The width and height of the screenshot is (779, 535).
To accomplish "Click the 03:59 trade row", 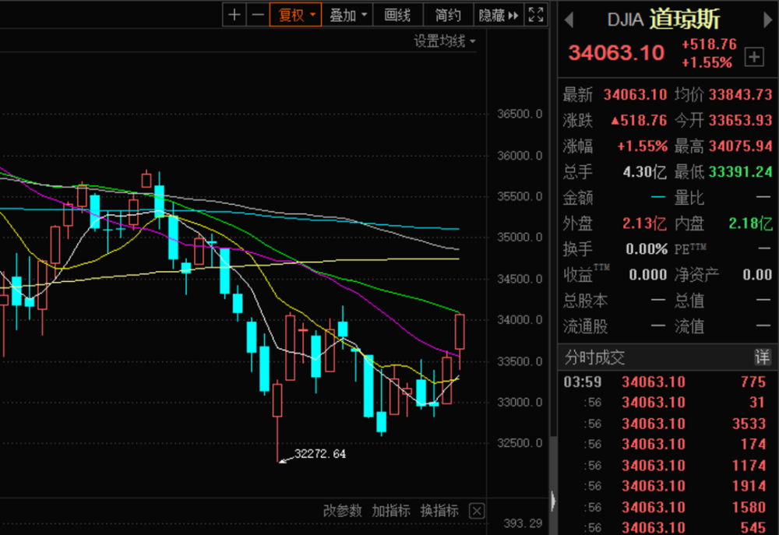I will (668, 382).
